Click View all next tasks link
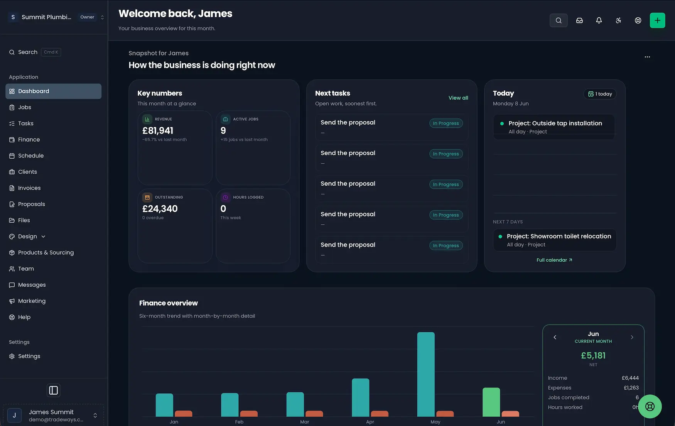The width and height of the screenshot is (675, 426). tap(458, 98)
